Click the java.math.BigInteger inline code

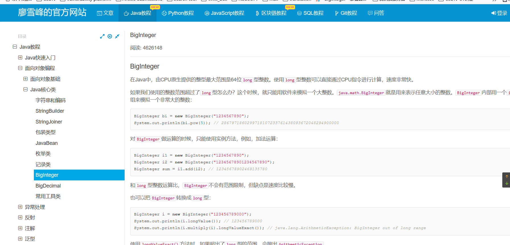click(361, 93)
